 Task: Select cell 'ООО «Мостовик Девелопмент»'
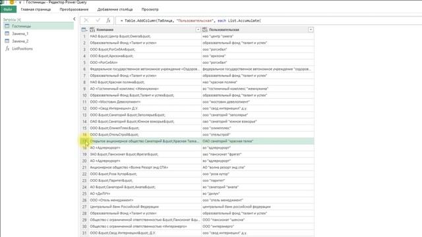coord(145,102)
